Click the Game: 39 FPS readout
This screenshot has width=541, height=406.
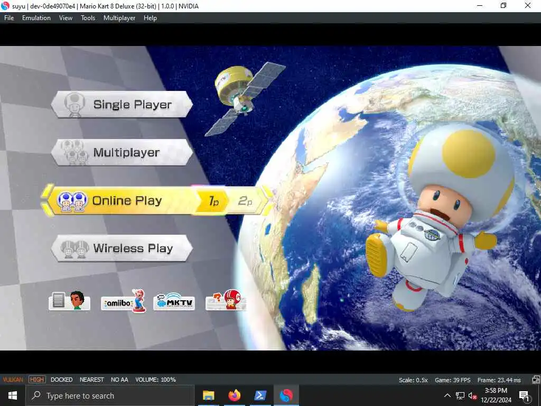point(452,380)
